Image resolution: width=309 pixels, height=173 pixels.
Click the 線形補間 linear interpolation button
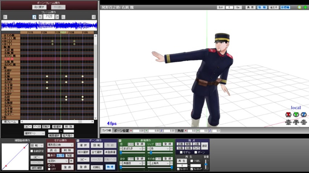[37, 168]
